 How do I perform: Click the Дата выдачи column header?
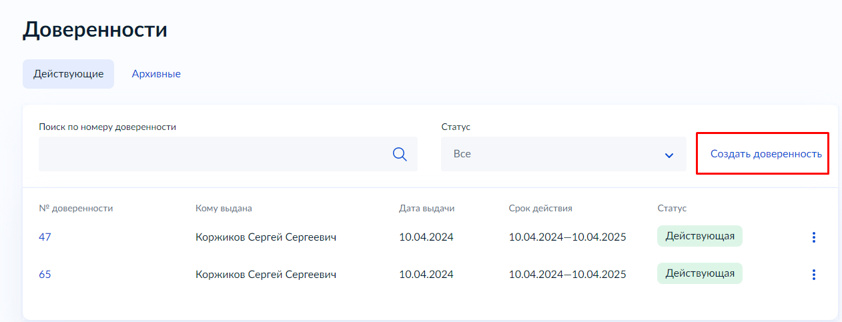tap(427, 208)
